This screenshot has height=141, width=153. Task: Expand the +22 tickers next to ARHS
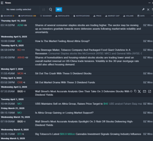tap(26, 58)
